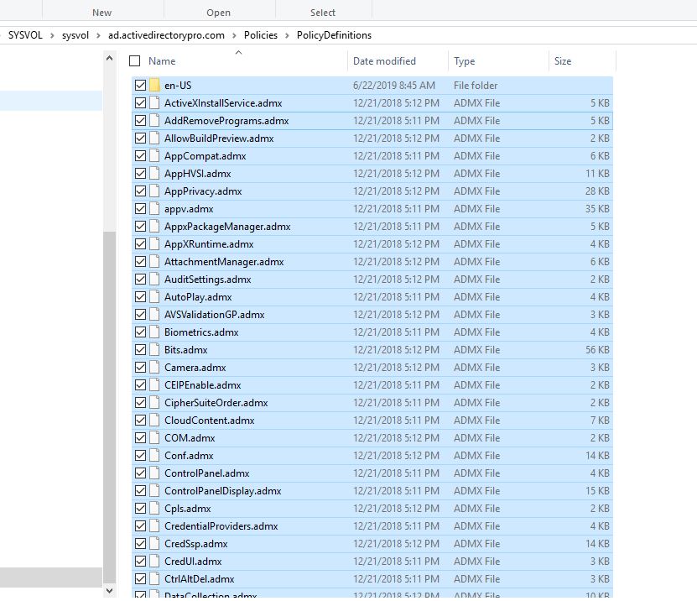Navigate to SYSVOL in the address bar
The height and width of the screenshot is (601, 697).
pyautogui.click(x=25, y=35)
